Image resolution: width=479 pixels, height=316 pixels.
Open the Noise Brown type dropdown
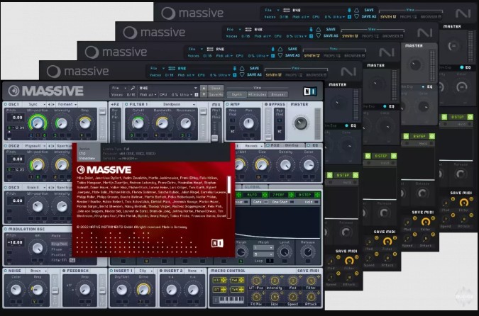point(37,271)
